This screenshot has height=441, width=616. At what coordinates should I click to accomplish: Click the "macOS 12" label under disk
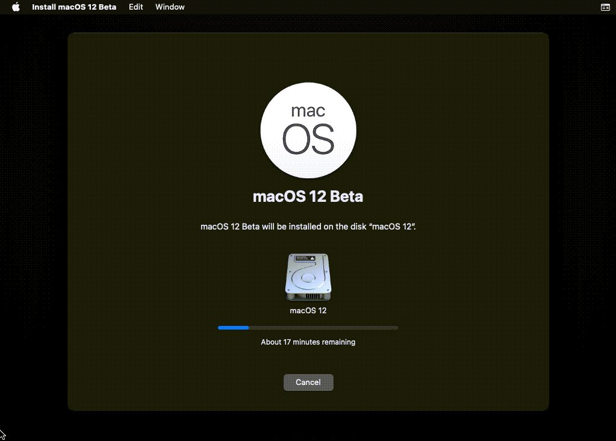(308, 311)
